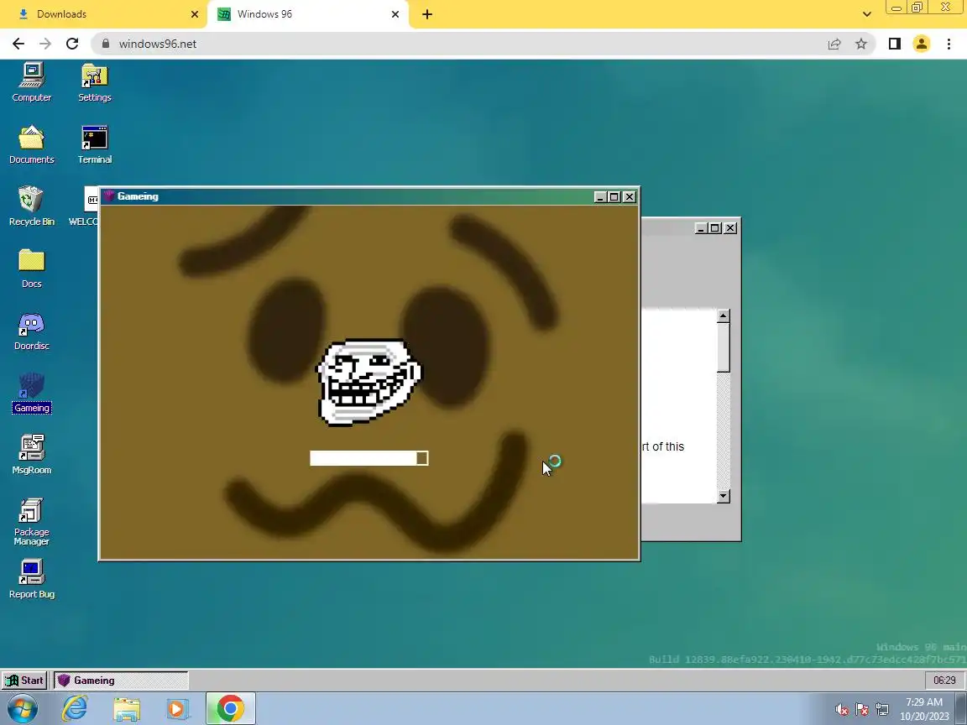Image resolution: width=967 pixels, height=725 pixels.
Task: Click the loading progress bar in Gameing
Action: 369,458
